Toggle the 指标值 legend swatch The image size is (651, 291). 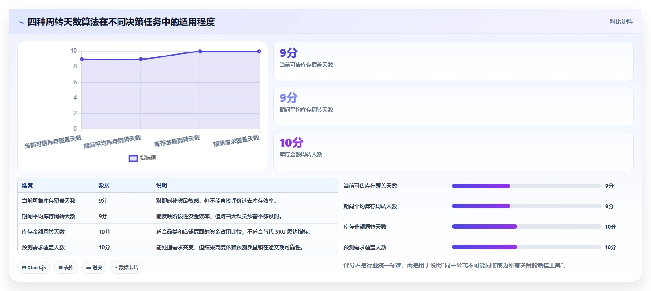point(133,159)
